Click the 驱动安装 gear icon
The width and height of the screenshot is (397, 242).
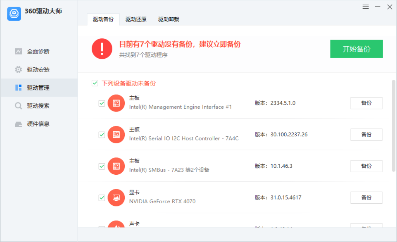click(18, 69)
